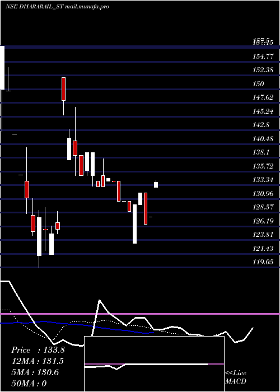Click the 12MA : 131.5 readout
Viewport: 280px width, 392px height.
[x=38, y=361]
